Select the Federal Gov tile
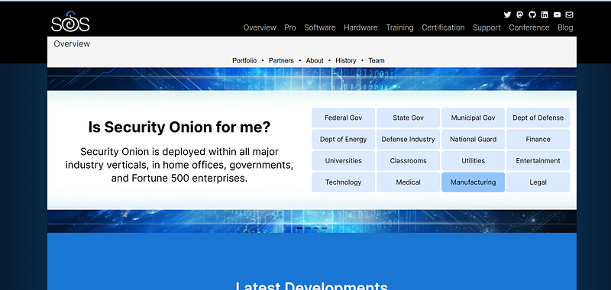 pos(343,118)
